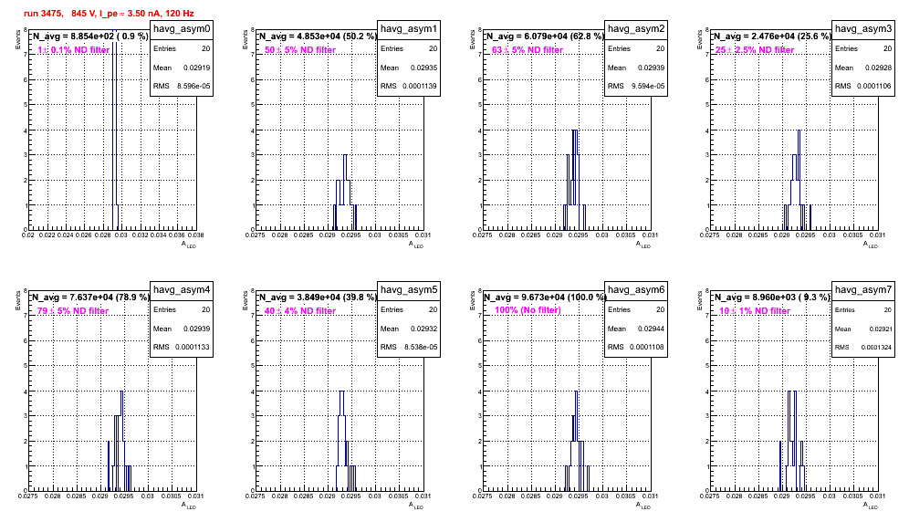
Task: Click the 40± 4% ND filter label
Action: pos(300,311)
